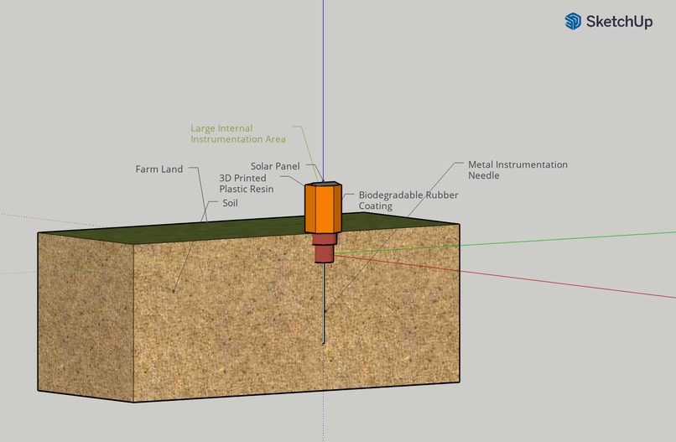Click the Soil text label
Viewport: 676px width, 442px height.
230,203
